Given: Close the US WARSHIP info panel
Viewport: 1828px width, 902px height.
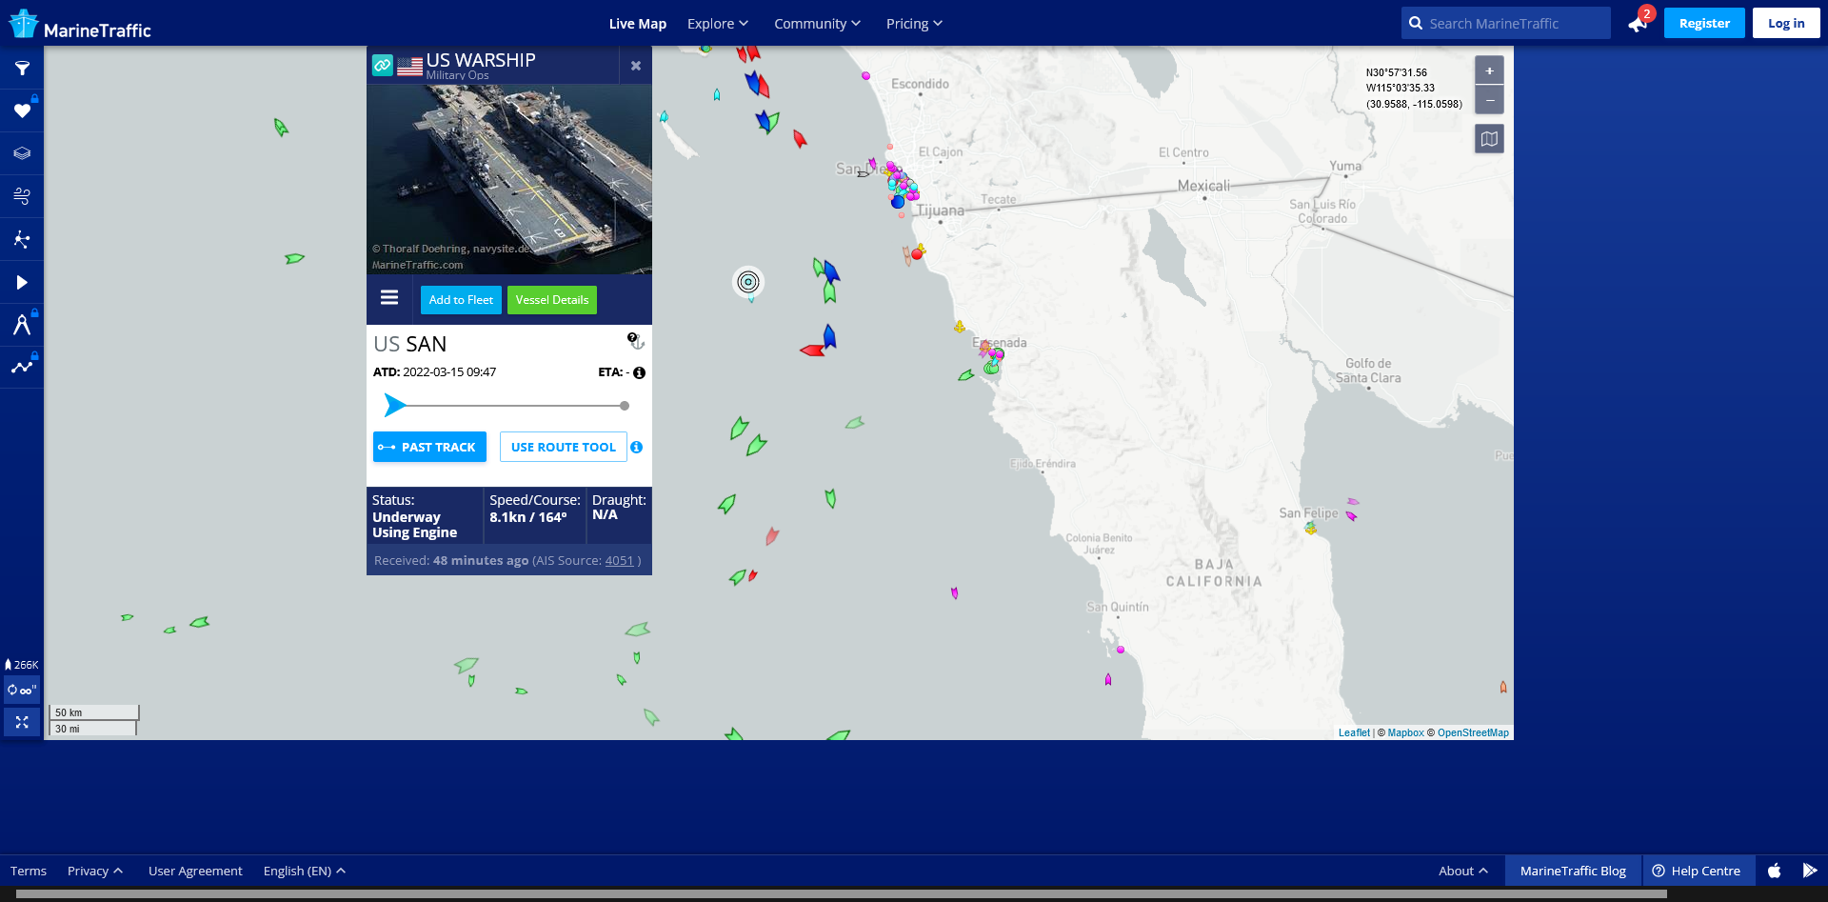Looking at the screenshot, I should pyautogui.click(x=636, y=66).
